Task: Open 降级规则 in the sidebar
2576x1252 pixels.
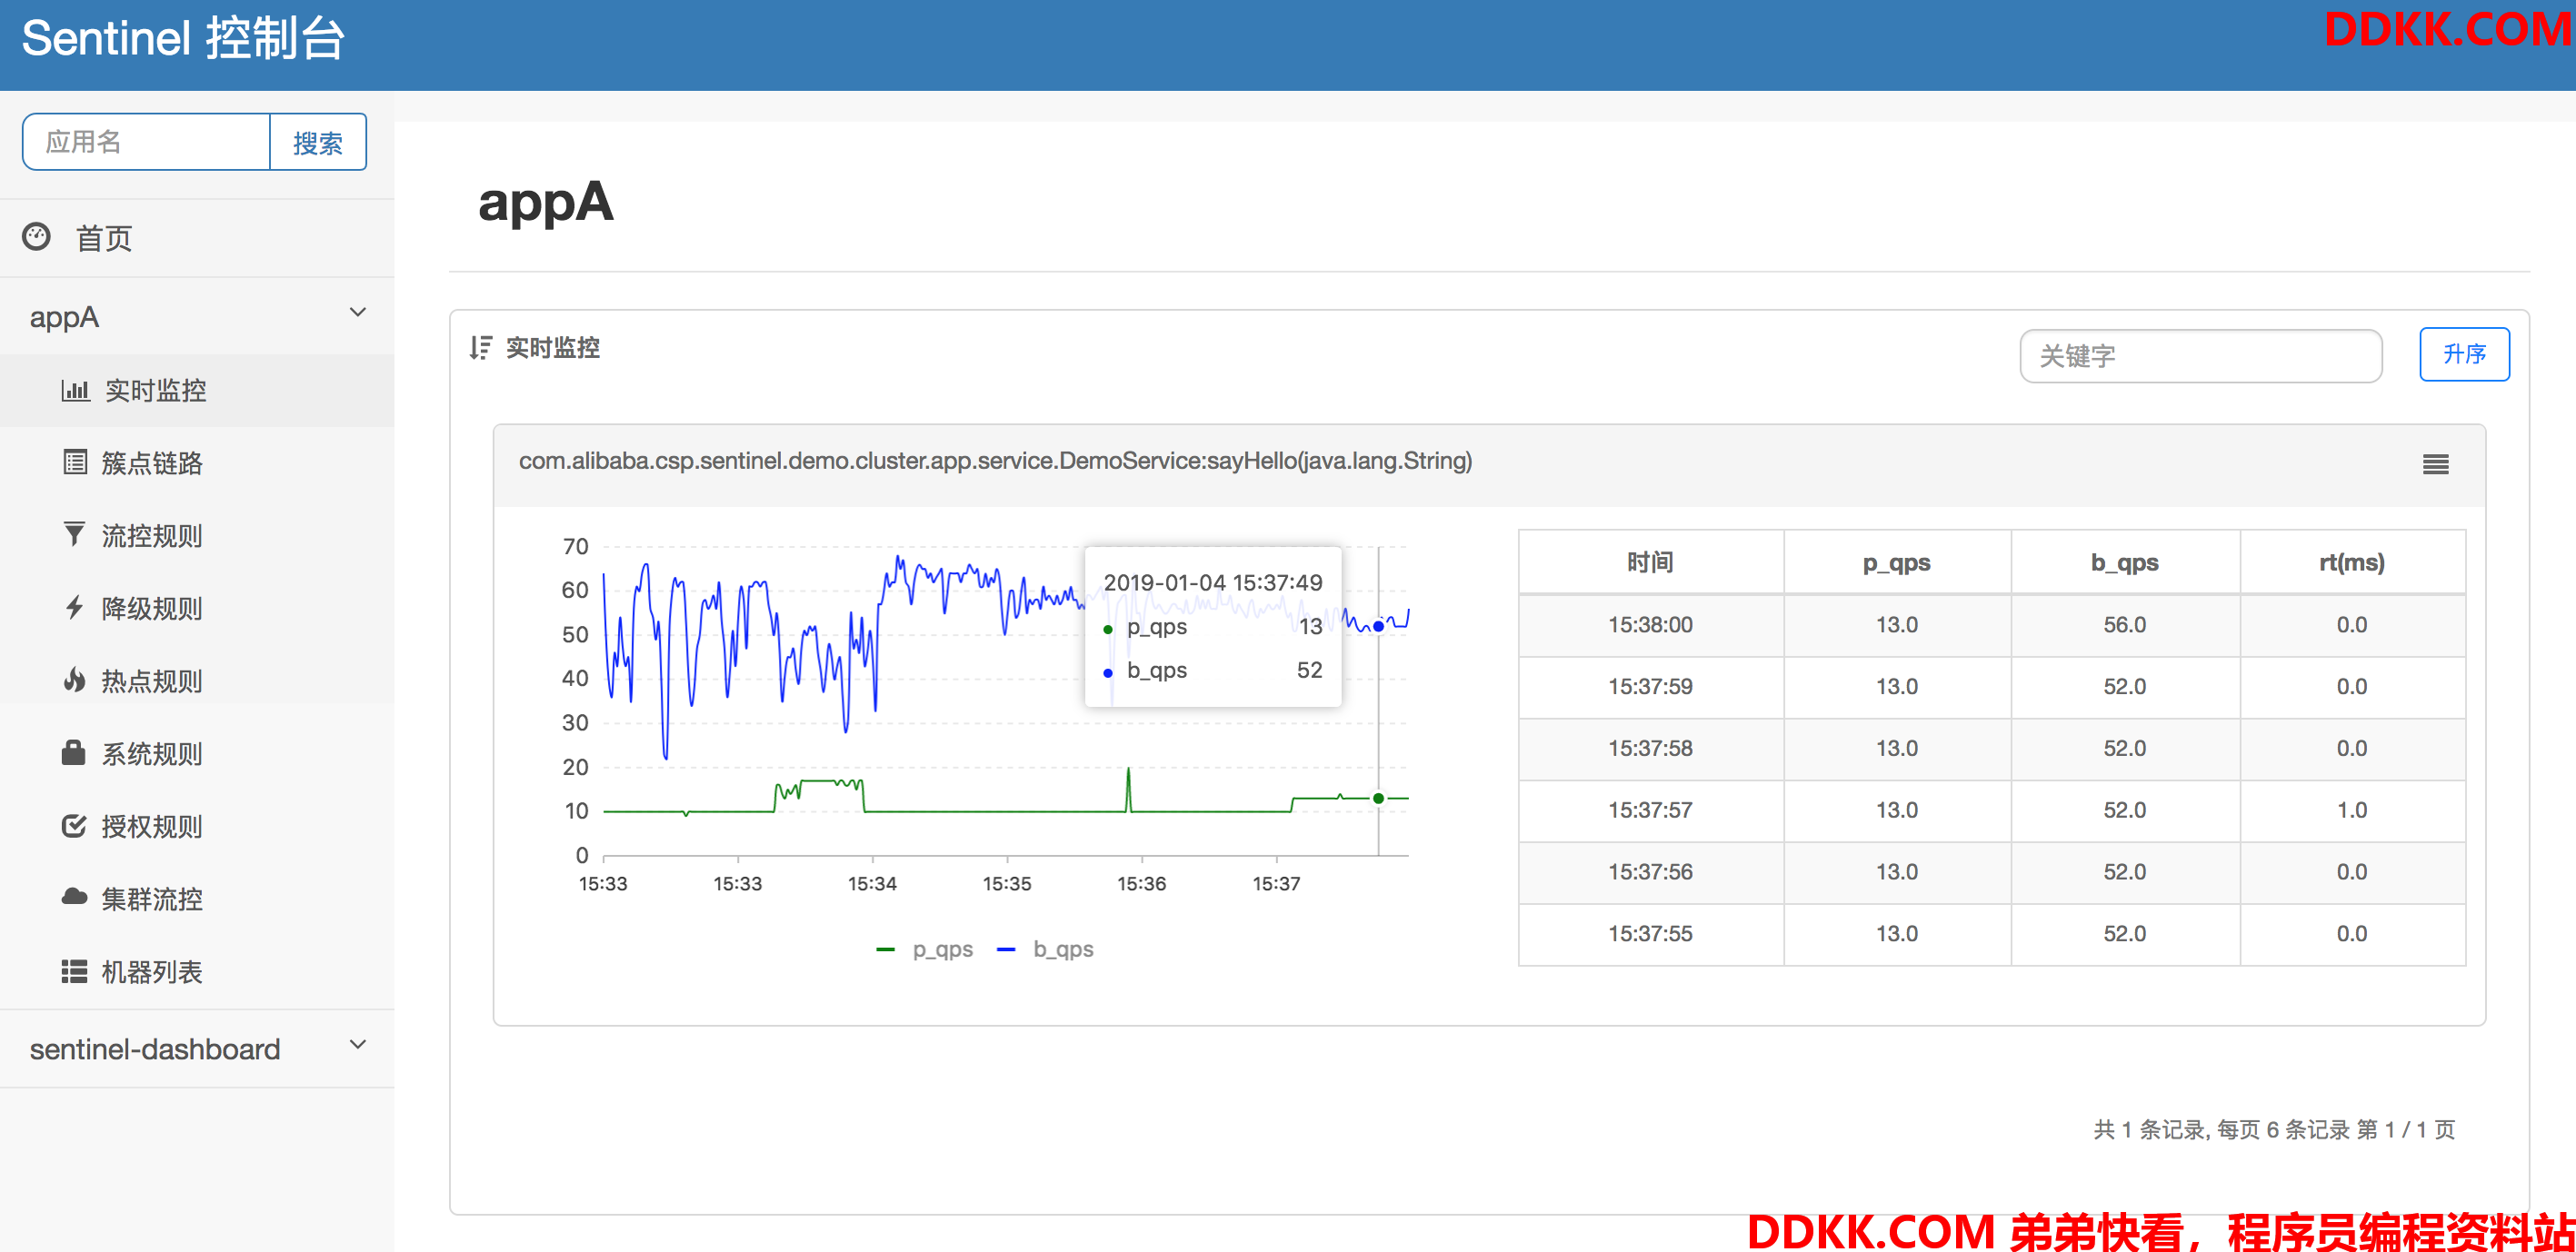Action: tap(197, 609)
